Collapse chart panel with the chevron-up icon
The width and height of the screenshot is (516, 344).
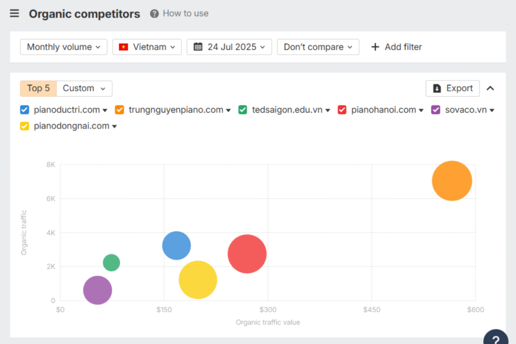(490, 88)
